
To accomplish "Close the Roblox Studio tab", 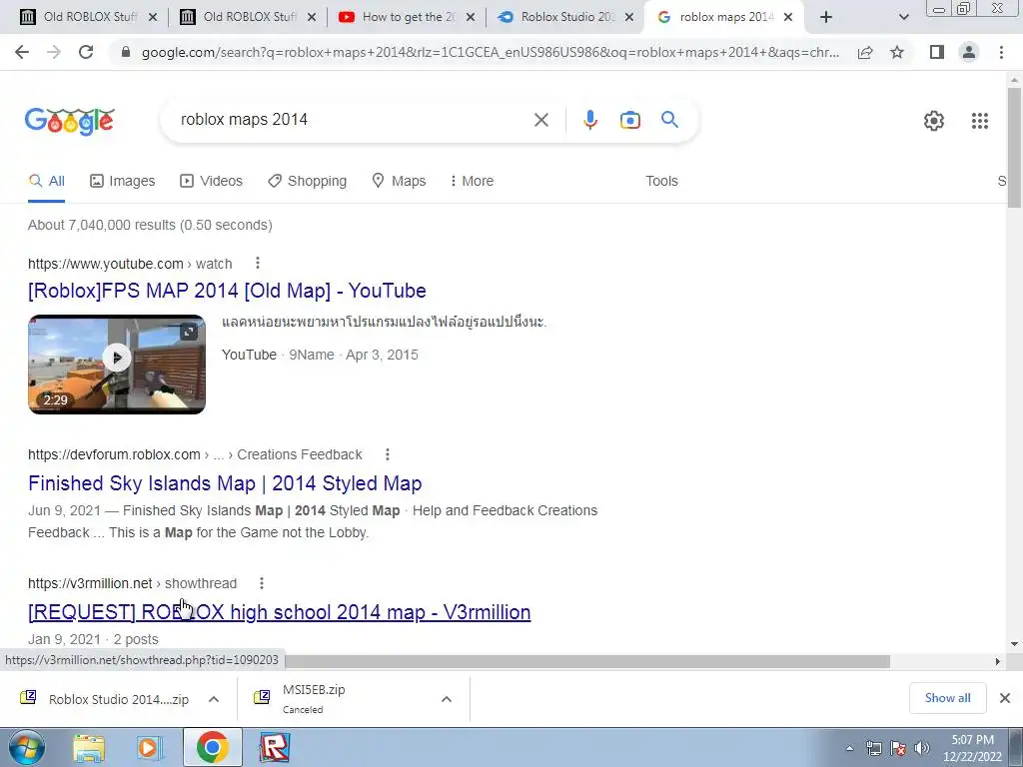I will click(x=629, y=18).
